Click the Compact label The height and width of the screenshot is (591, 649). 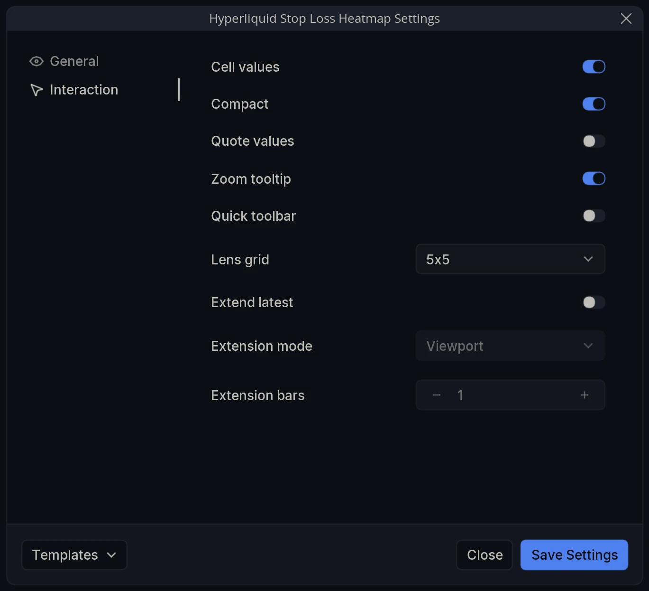tap(240, 104)
